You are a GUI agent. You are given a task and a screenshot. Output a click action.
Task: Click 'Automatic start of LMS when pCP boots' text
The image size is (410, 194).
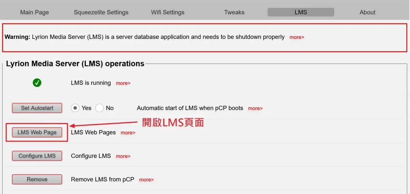tap(190, 108)
